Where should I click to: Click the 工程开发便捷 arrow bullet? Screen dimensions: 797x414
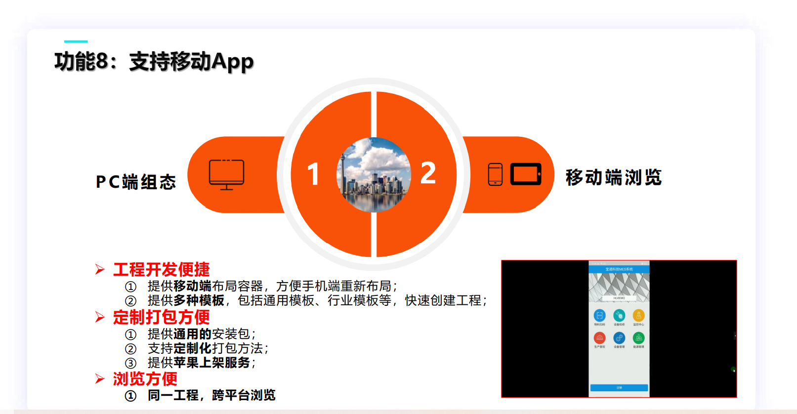100,269
